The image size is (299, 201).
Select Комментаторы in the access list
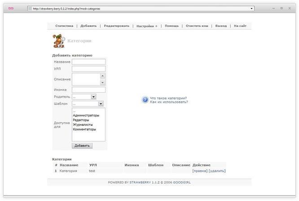tap(84, 129)
